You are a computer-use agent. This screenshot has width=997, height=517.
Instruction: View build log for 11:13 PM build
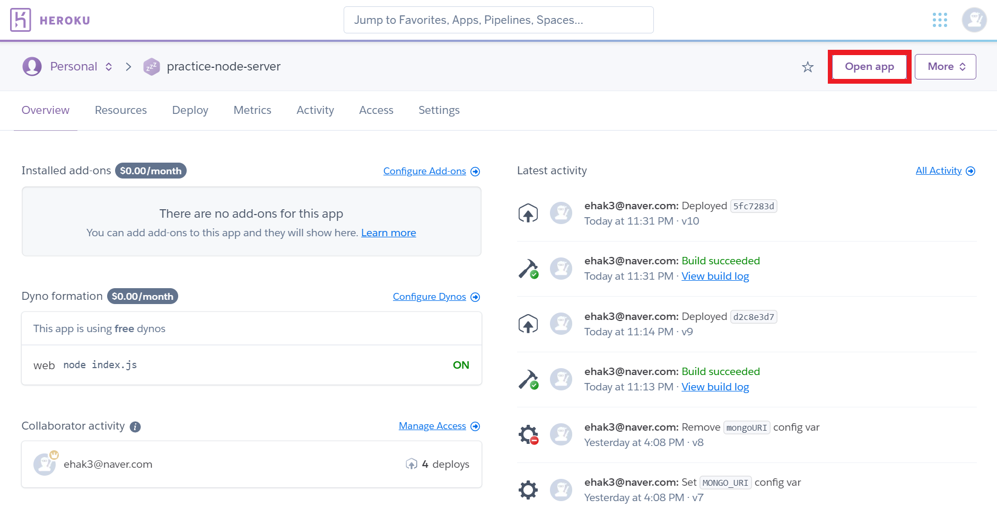click(x=715, y=387)
